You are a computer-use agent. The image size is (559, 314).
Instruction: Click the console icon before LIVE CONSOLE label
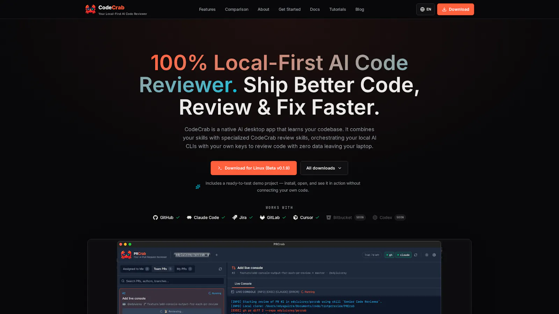233,292
